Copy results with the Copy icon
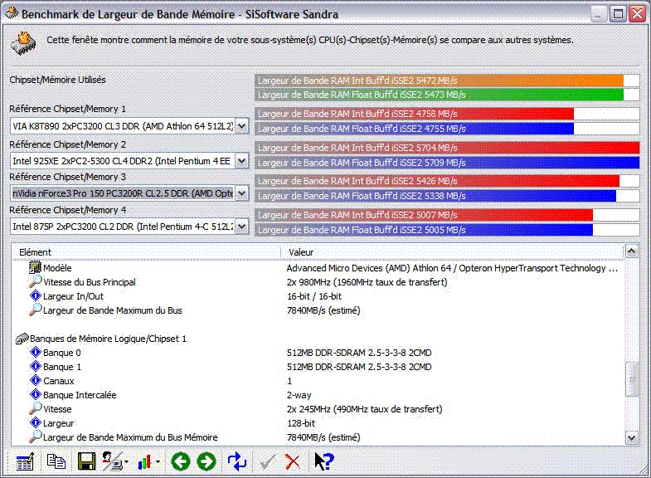 click(x=56, y=461)
